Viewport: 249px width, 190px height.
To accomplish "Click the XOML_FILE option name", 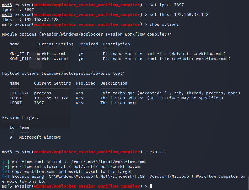I will (21, 59).
